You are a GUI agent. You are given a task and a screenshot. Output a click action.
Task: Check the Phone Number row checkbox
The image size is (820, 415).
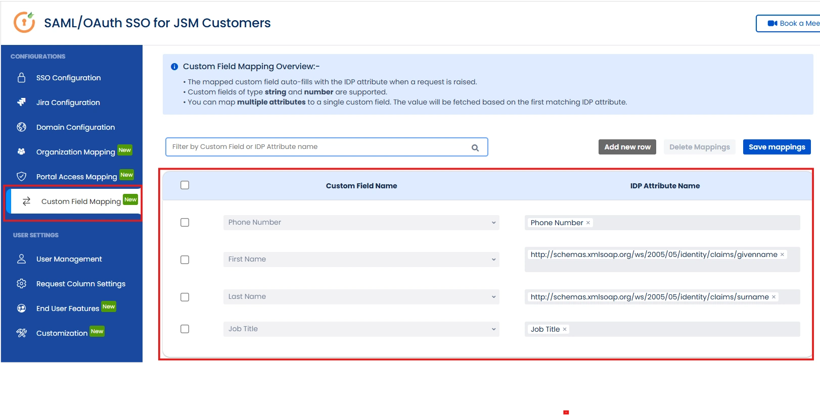tap(185, 223)
